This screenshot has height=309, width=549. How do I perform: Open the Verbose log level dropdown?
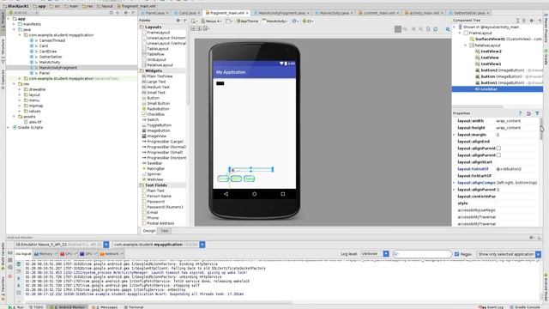click(375, 254)
